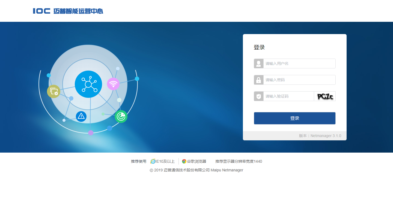Click the 推荐显示器分辨率宽度1440 text

coord(239,161)
